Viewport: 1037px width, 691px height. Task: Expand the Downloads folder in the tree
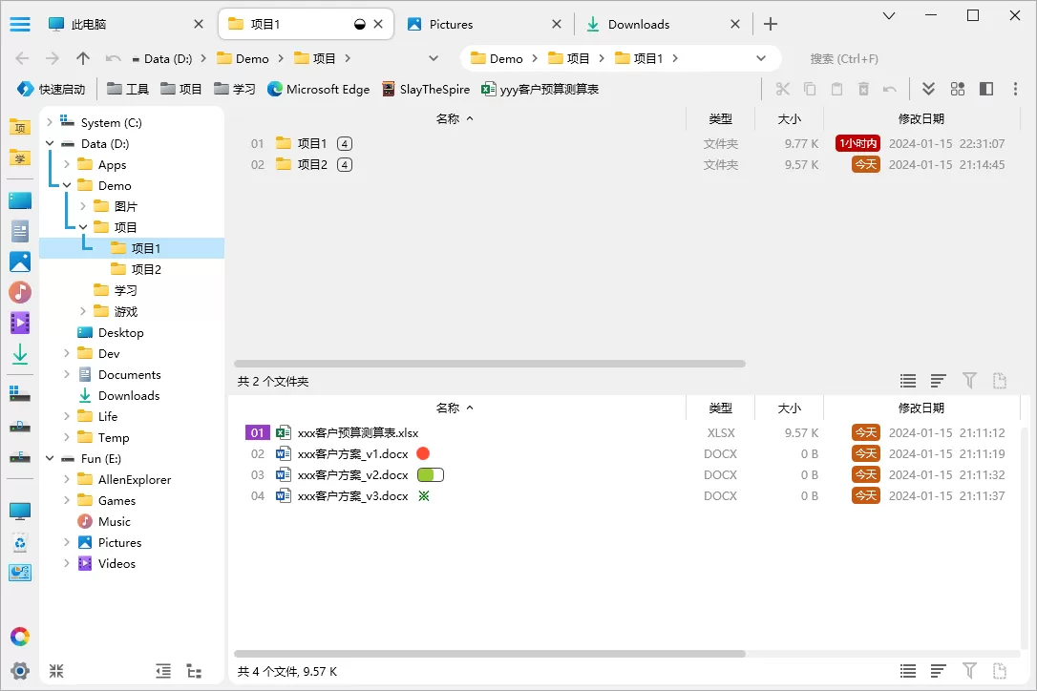(66, 395)
